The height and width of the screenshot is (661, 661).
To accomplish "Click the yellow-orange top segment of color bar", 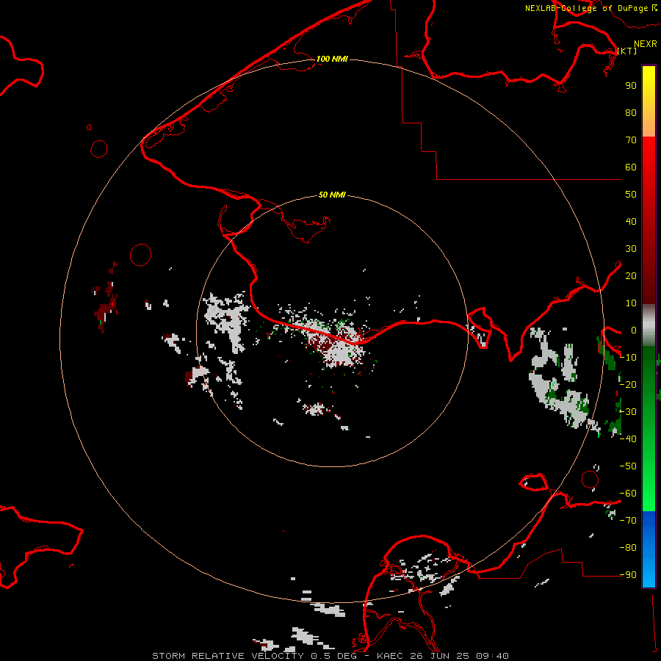I will click(649, 101).
